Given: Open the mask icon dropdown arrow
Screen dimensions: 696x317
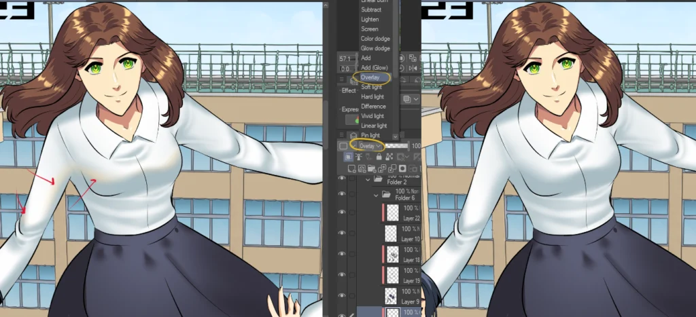Looking at the screenshot, I should pyautogui.click(x=407, y=157).
